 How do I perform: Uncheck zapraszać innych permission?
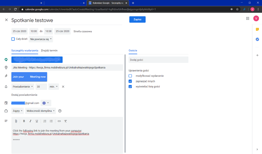coord(130,81)
